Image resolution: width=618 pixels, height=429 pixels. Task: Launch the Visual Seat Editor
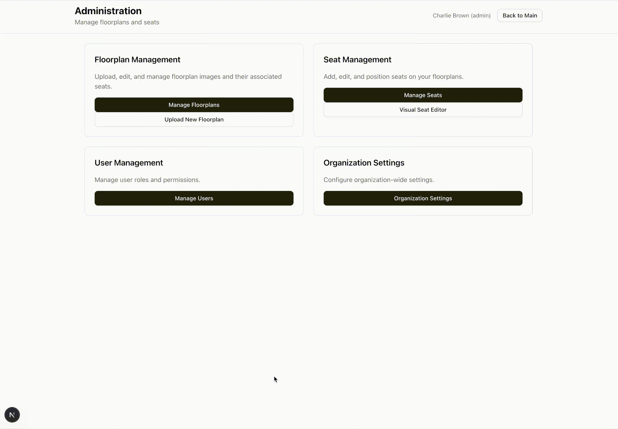(x=423, y=110)
